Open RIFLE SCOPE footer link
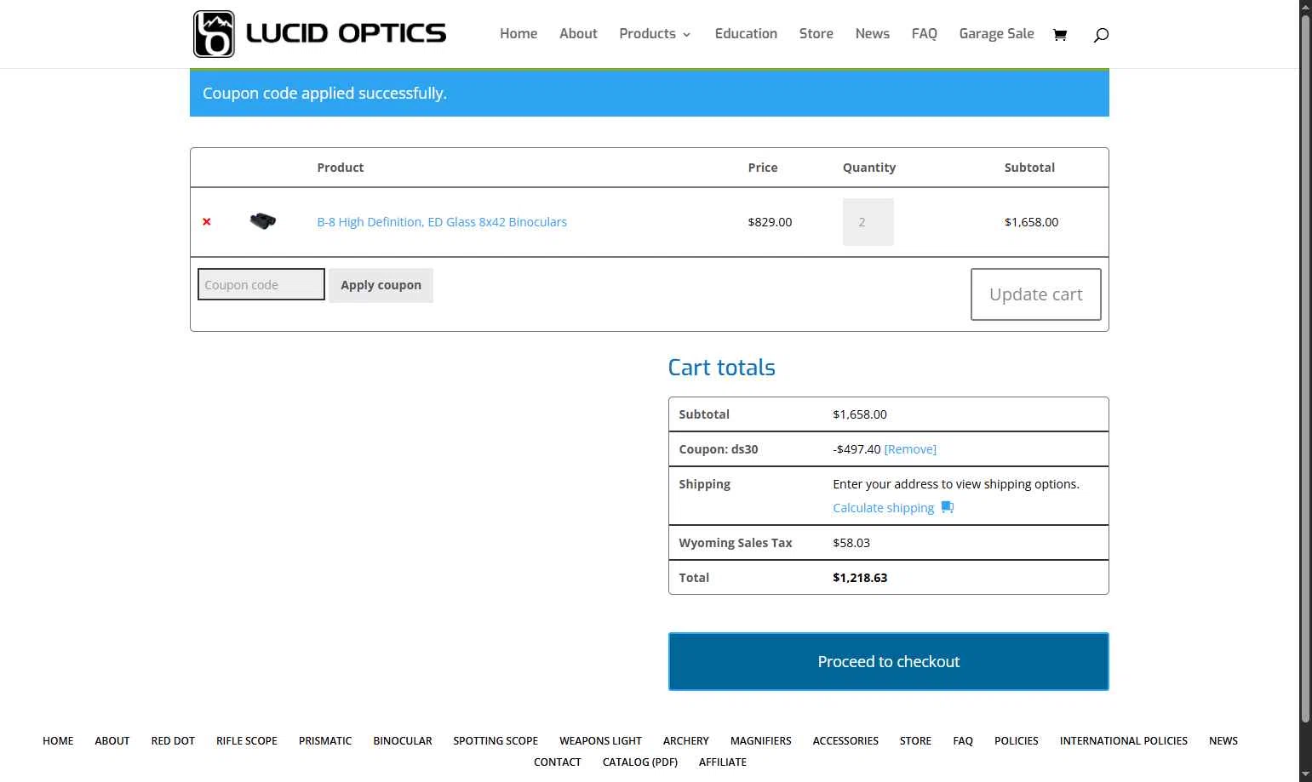1312x782 pixels. [x=247, y=741]
